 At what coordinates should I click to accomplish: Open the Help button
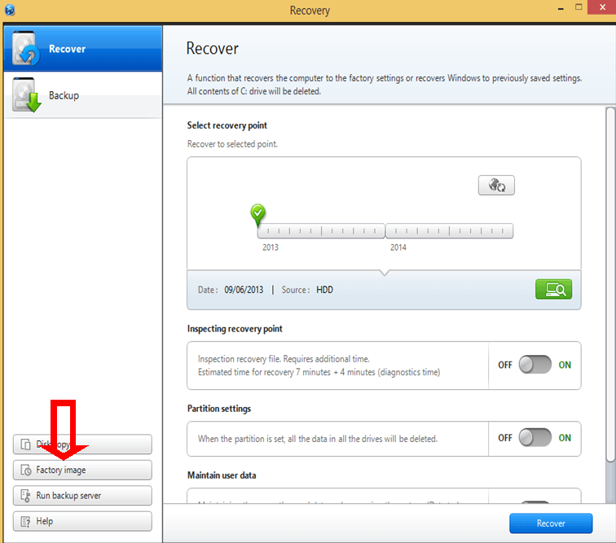coord(82,521)
